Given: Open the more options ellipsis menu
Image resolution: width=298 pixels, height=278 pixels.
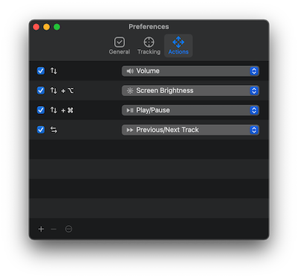Looking at the screenshot, I should pyautogui.click(x=69, y=229).
